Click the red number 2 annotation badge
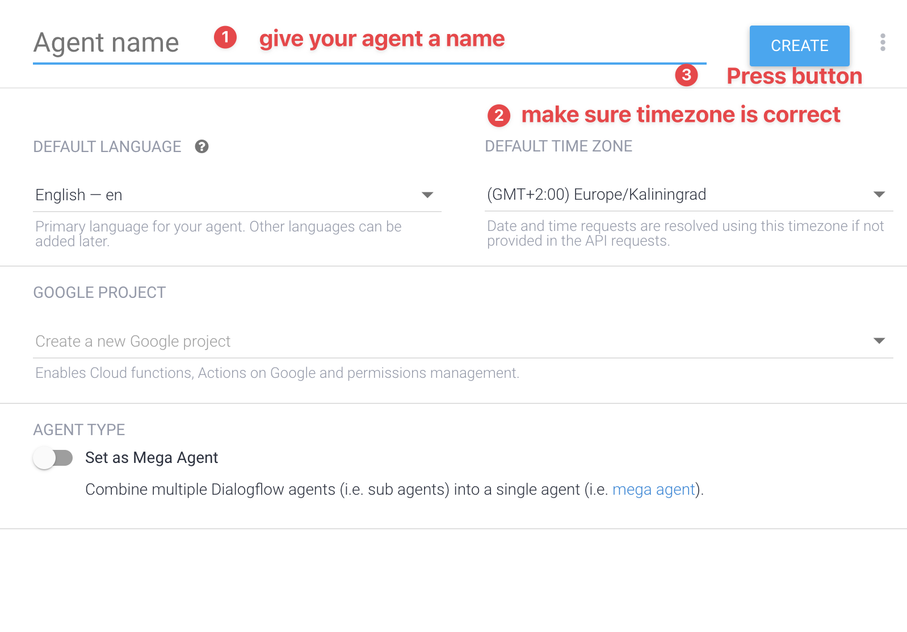 pos(499,115)
